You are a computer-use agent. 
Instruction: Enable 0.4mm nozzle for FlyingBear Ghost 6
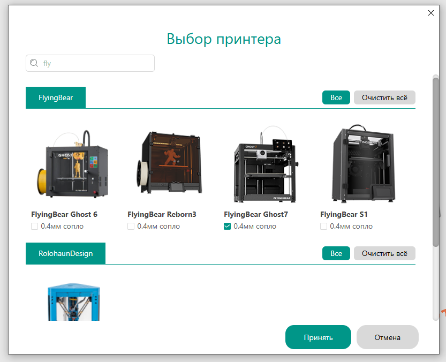[x=34, y=226]
